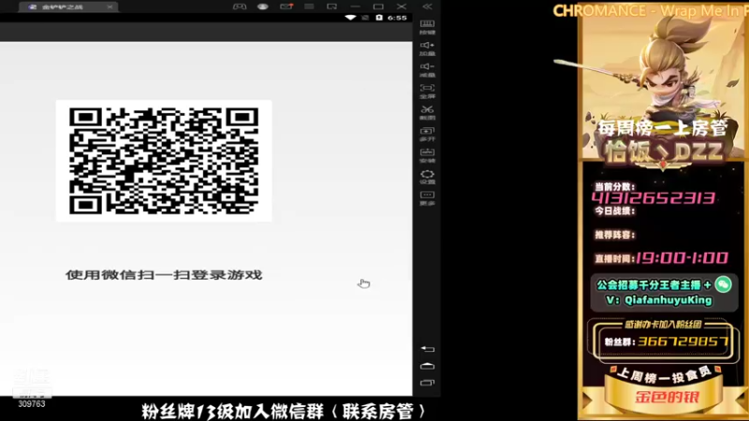Click the 金色的银 gold ribbon label
The width and height of the screenshot is (749, 421).
[667, 397]
